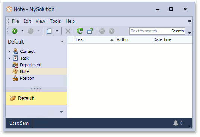The height and width of the screenshot is (137, 200).
Task: Click the Author column header
Action: tap(134, 39)
